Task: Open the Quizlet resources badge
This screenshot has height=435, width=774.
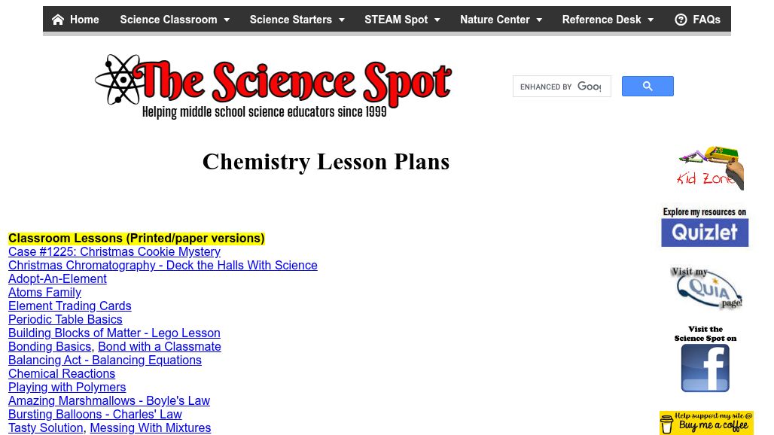Action: point(705,226)
